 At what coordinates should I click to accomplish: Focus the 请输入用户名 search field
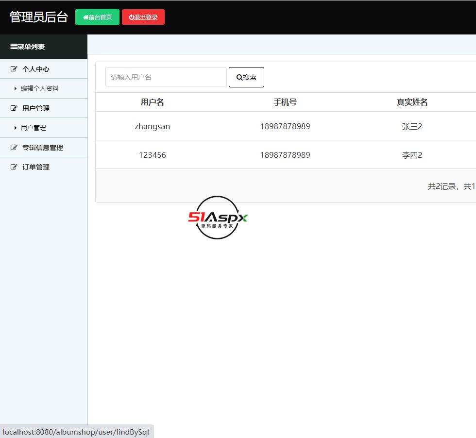[x=166, y=77]
